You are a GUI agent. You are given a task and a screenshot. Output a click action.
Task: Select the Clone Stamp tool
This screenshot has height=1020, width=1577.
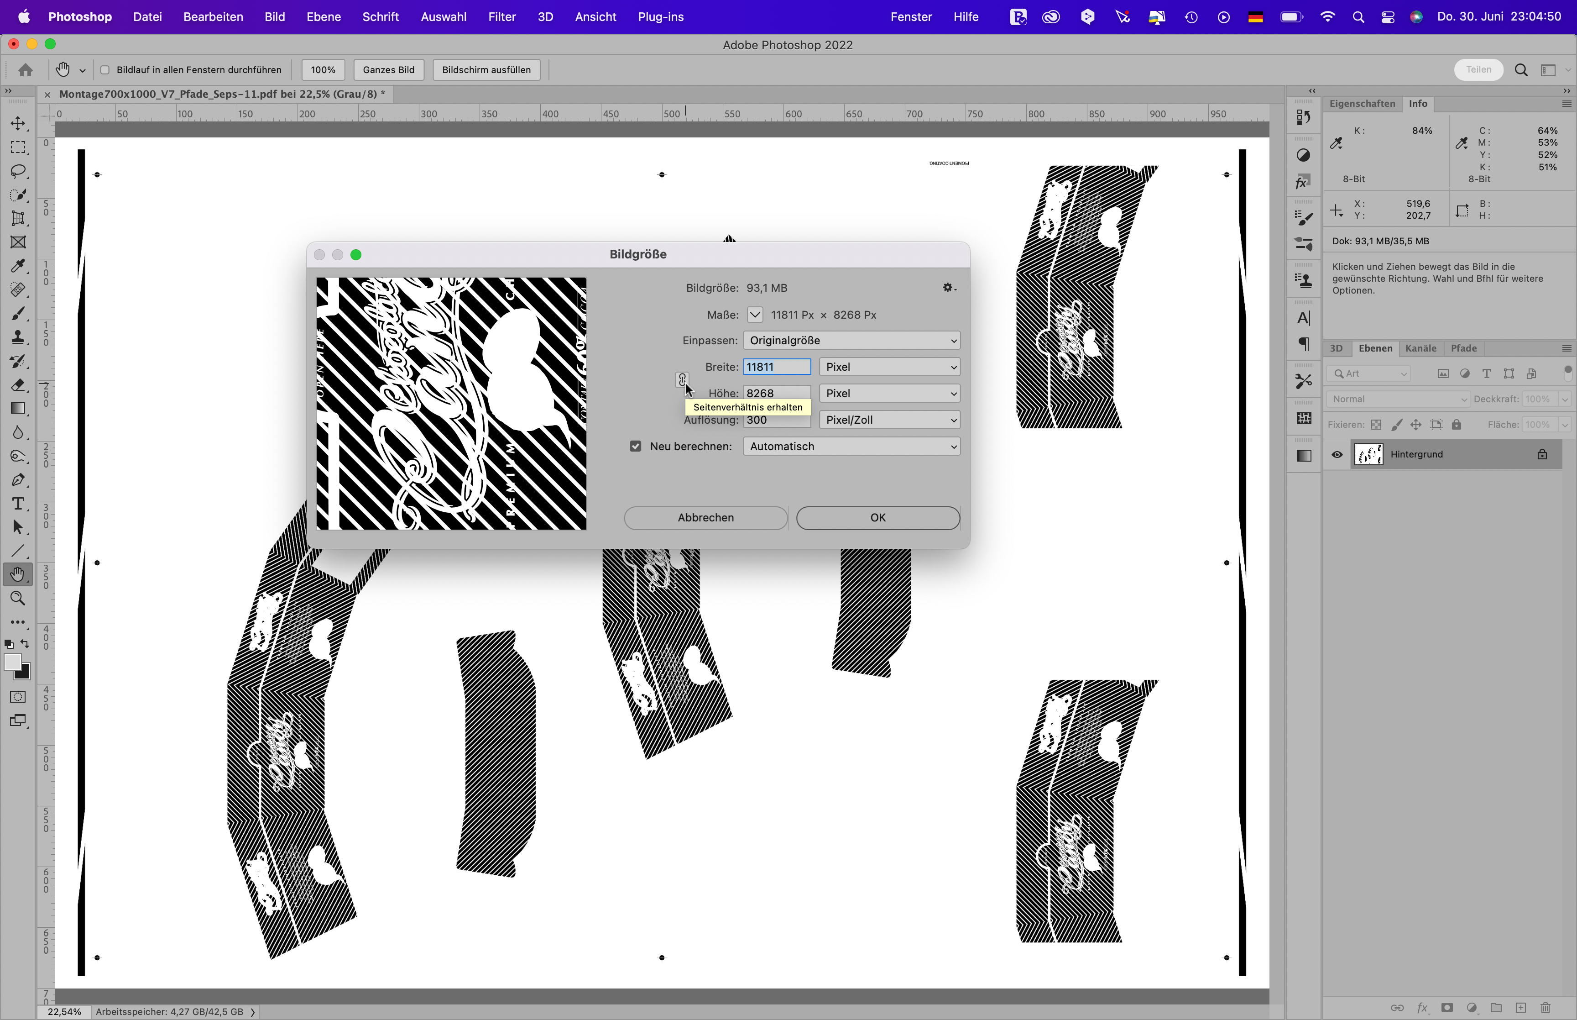18,337
